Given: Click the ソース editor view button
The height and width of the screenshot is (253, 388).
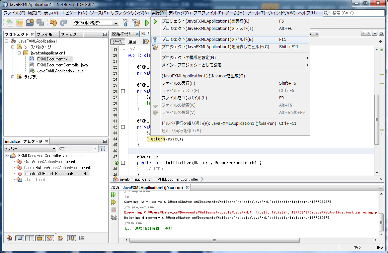Looking at the screenshot, I should pyautogui.click(x=118, y=42).
